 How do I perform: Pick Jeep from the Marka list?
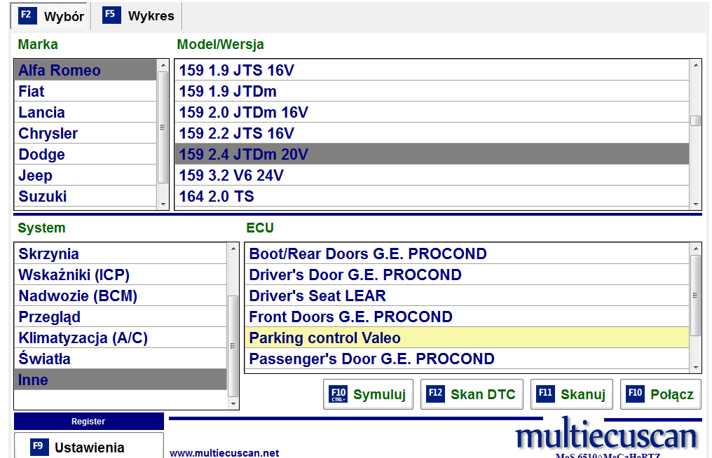click(85, 175)
